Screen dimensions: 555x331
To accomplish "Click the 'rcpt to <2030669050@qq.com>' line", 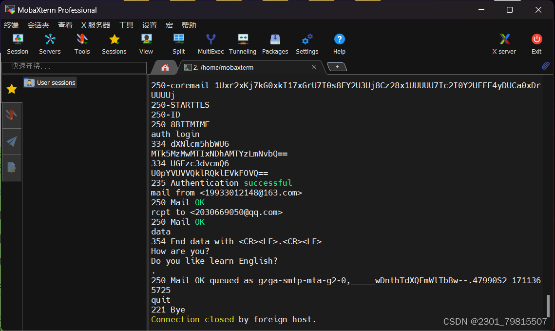I will (x=217, y=213).
